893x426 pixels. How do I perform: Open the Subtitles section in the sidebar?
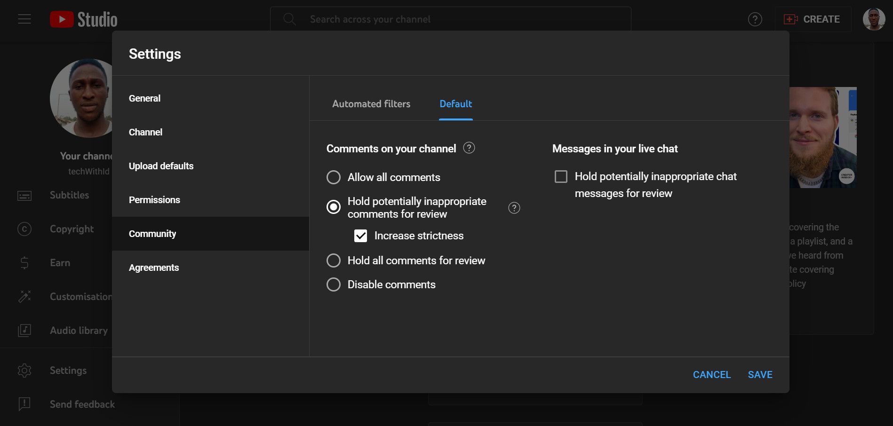coord(24,195)
